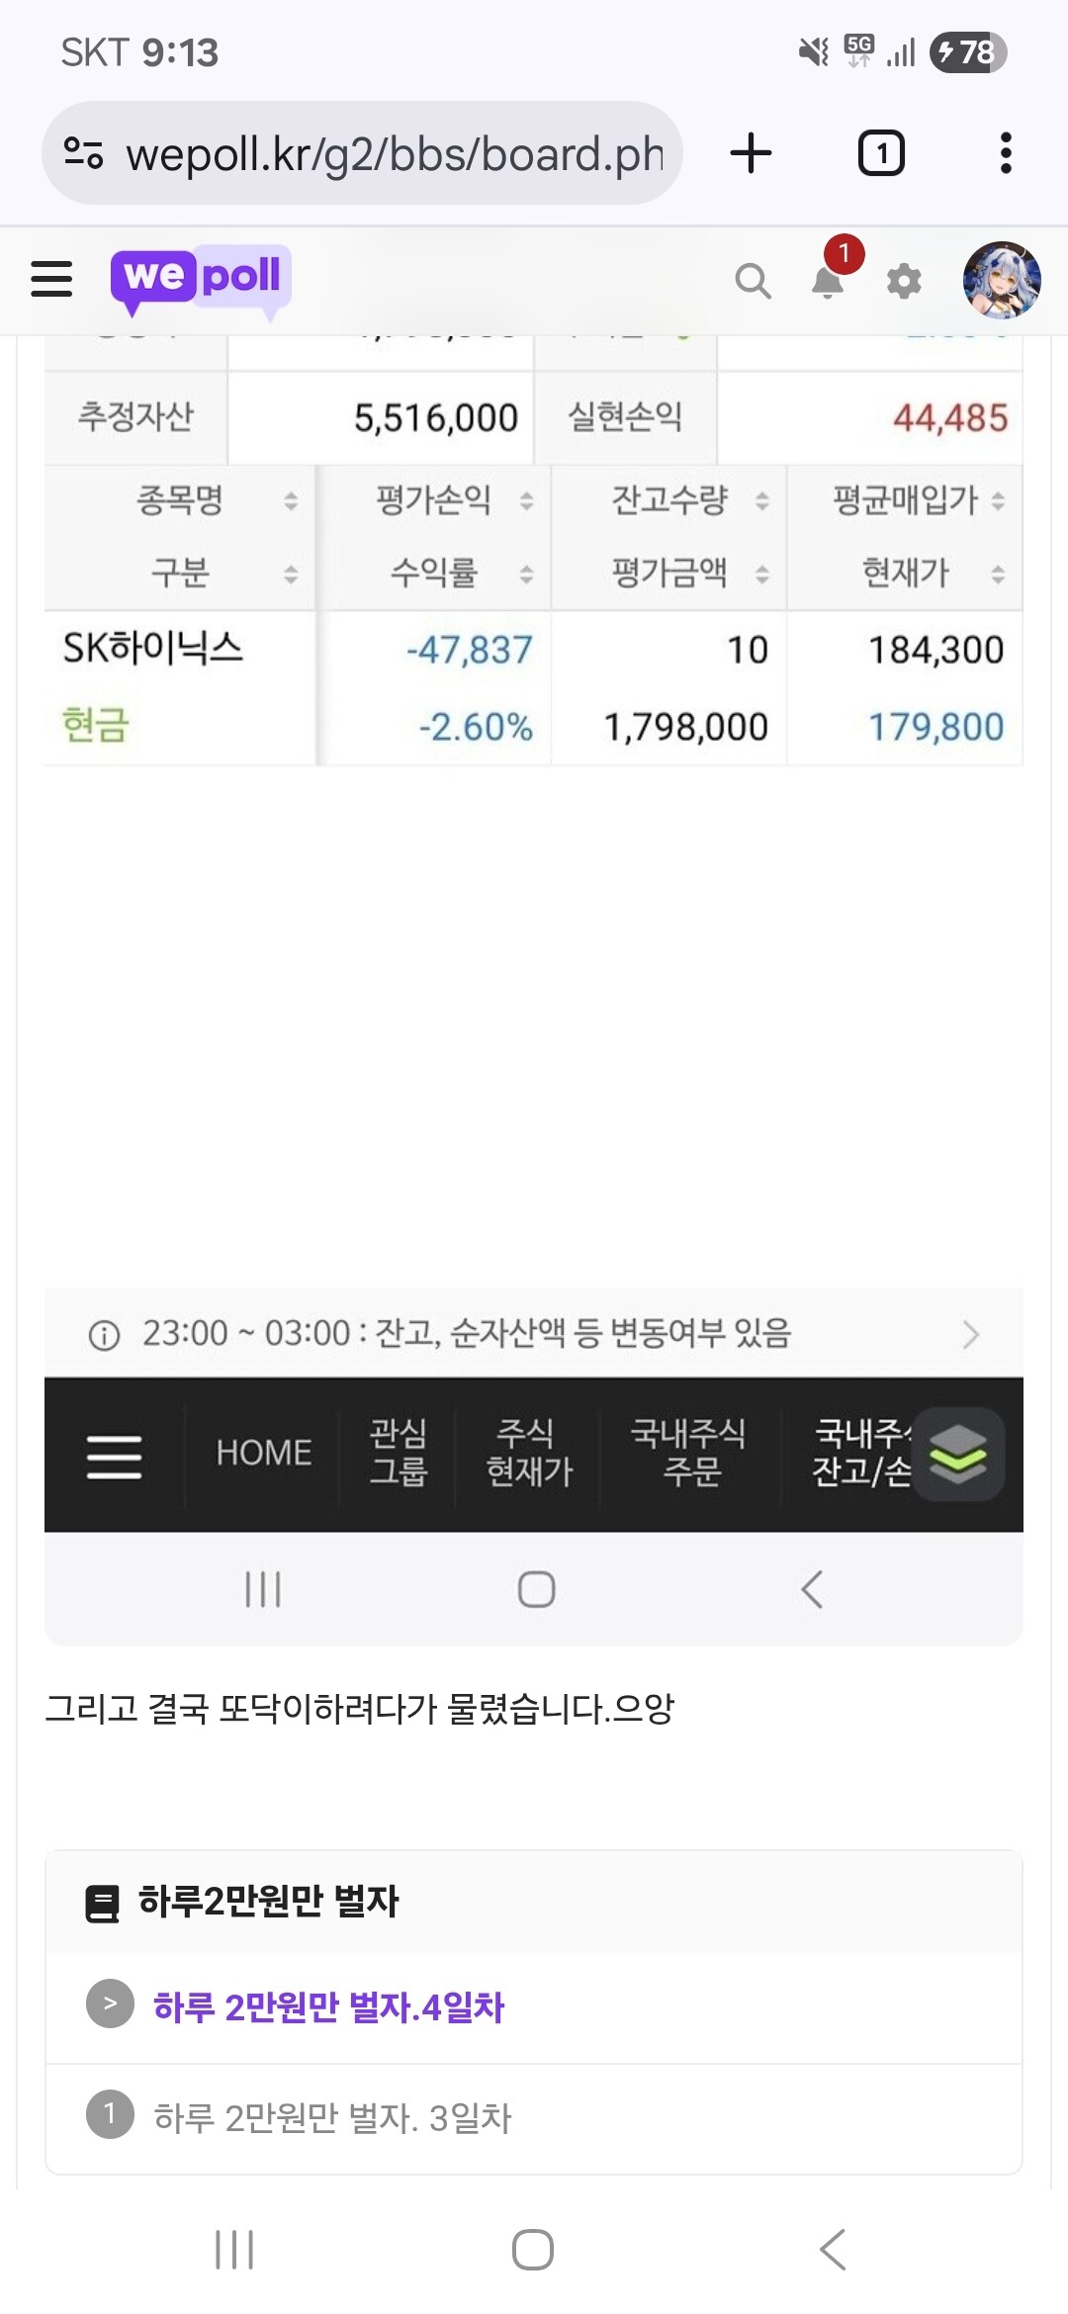The width and height of the screenshot is (1068, 2314).
Task: Sort by 잔고수량 column arrows
Action: (x=761, y=500)
